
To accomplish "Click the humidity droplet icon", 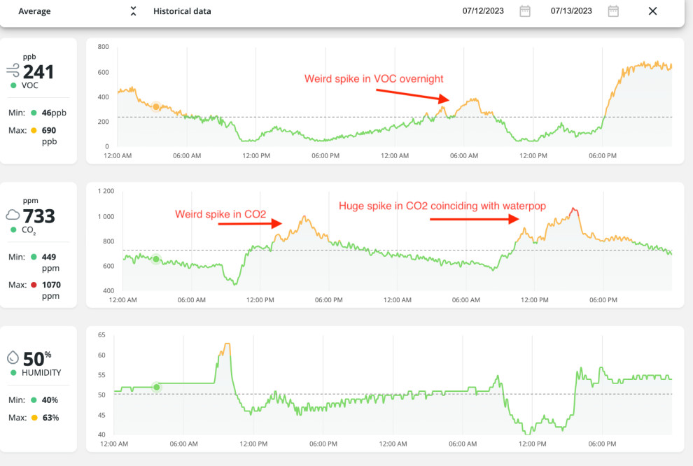I will click(13, 358).
